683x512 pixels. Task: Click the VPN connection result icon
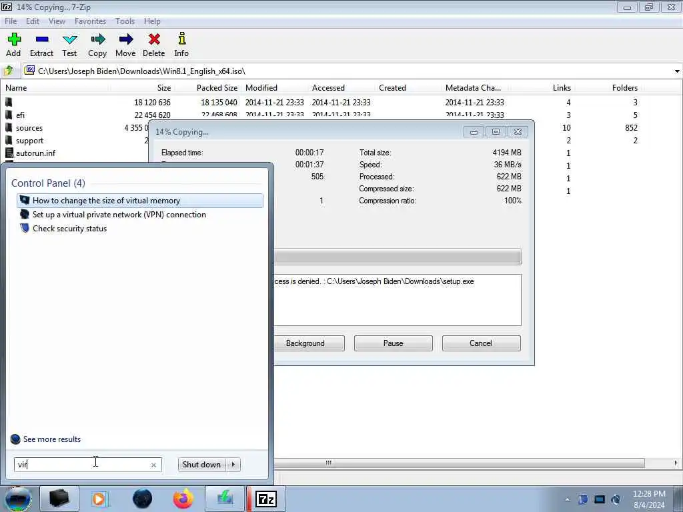pos(25,214)
